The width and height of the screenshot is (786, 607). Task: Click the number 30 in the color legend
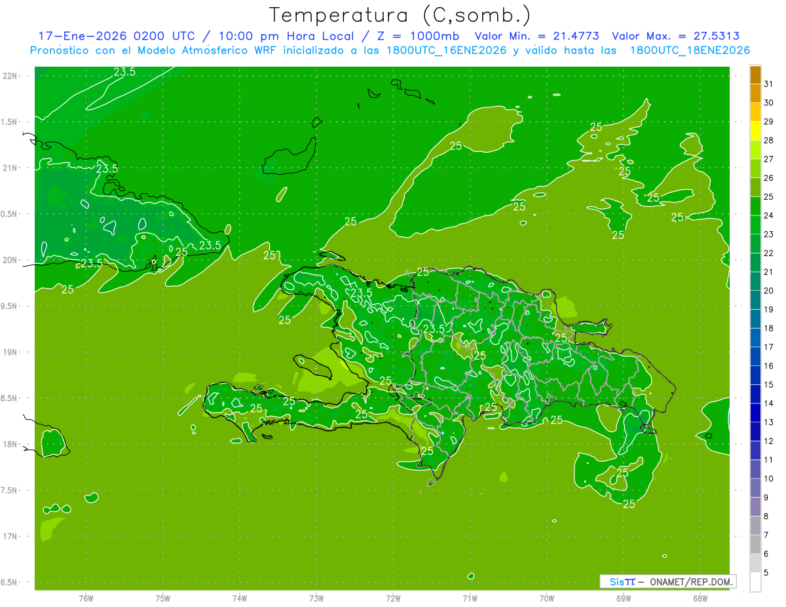point(769,103)
